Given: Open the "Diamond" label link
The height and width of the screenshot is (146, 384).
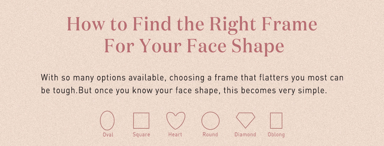Looking at the screenshot, I should click(245, 134).
